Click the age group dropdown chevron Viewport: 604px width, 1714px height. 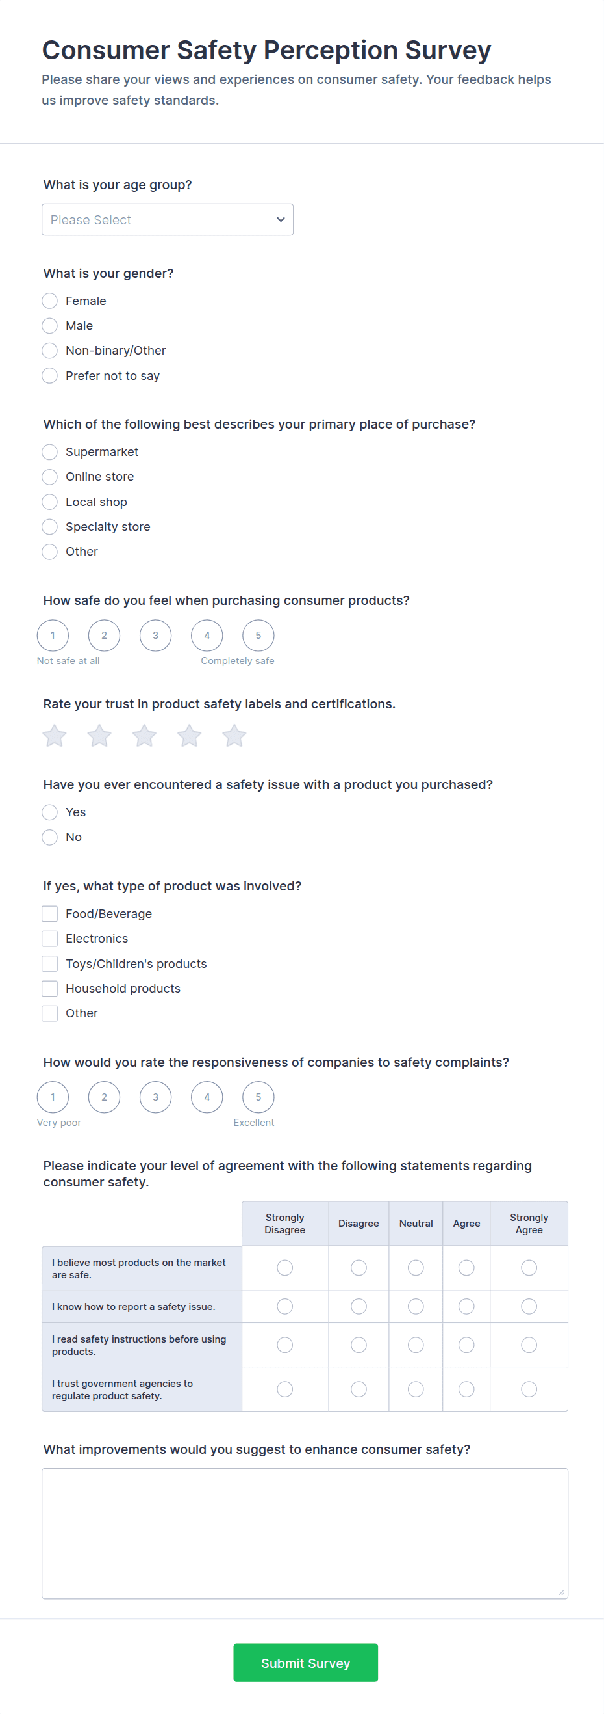coord(281,220)
